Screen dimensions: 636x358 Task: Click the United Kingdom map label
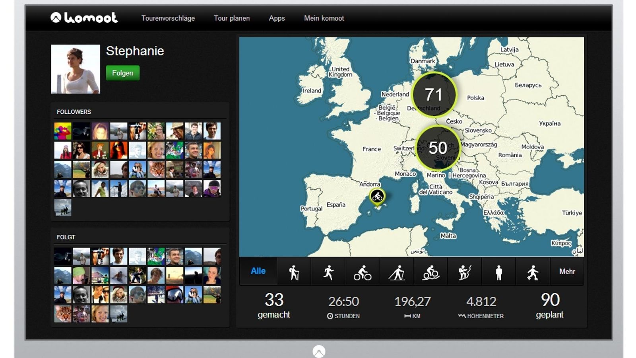click(x=340, y=72)
